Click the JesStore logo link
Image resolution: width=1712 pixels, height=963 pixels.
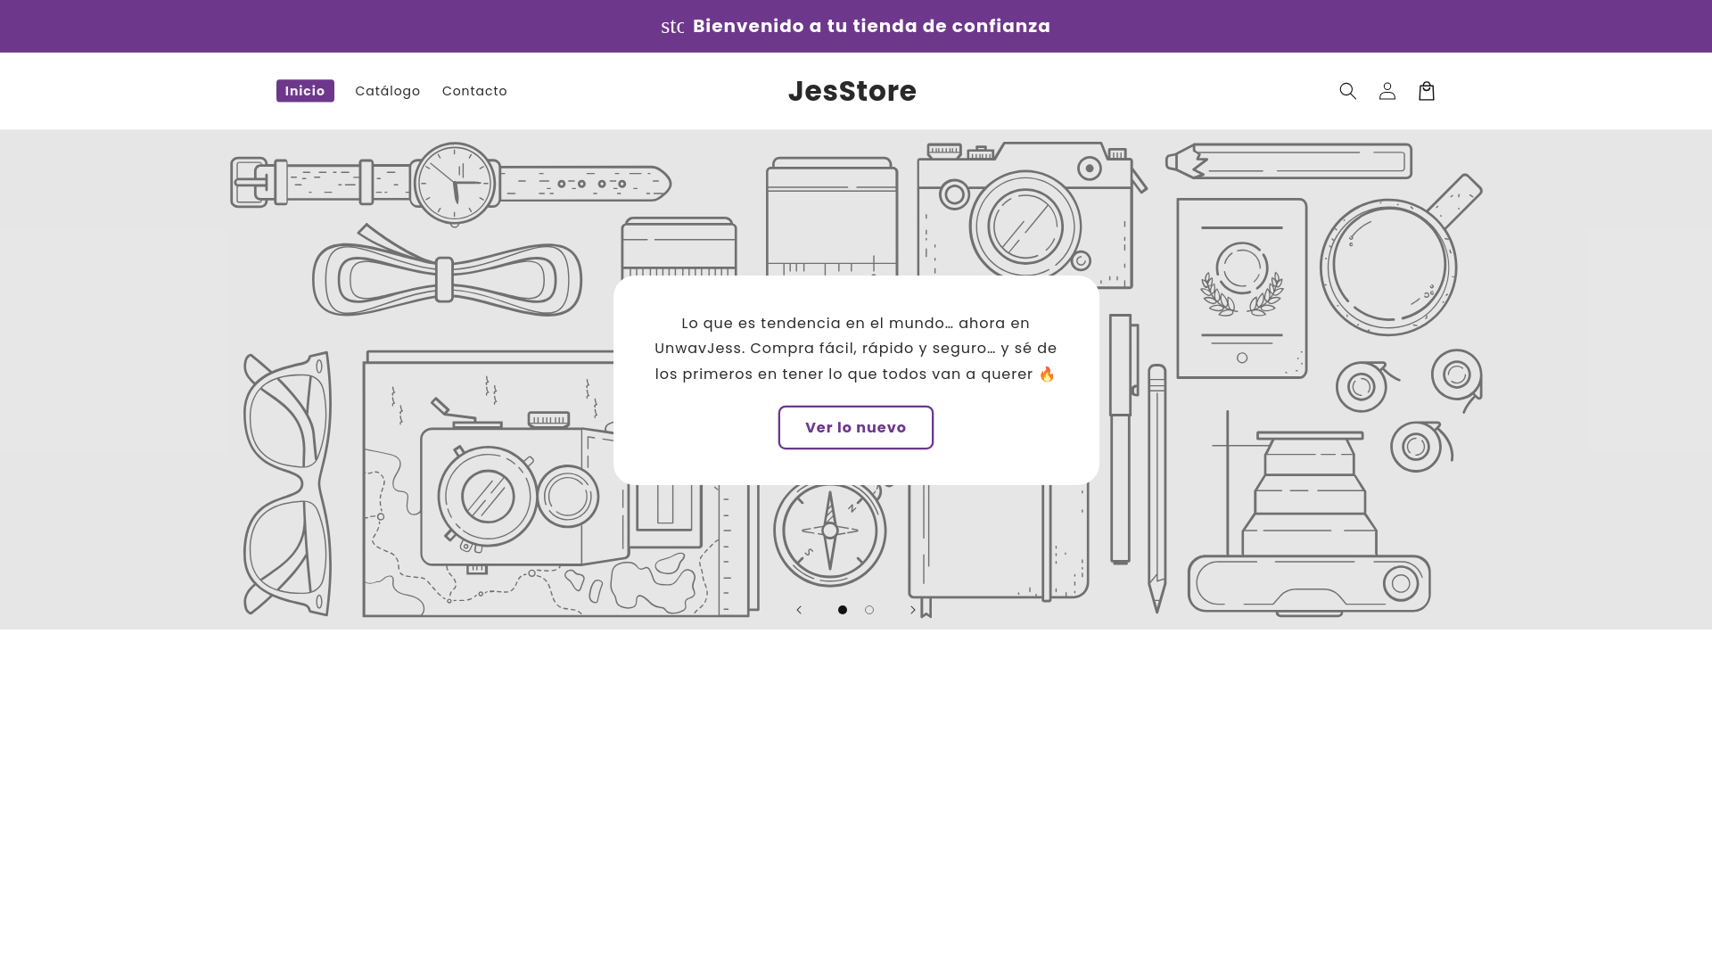[x=852, y=91]
